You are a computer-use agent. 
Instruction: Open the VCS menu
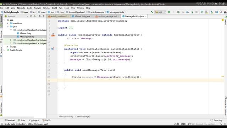pos(73,8)
